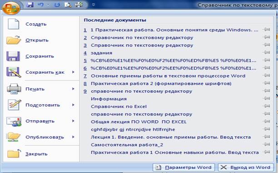Click the Quick Print icon in quick access toolbar
278x173 pixels.
pyautogui.click(x=79, y=5)
